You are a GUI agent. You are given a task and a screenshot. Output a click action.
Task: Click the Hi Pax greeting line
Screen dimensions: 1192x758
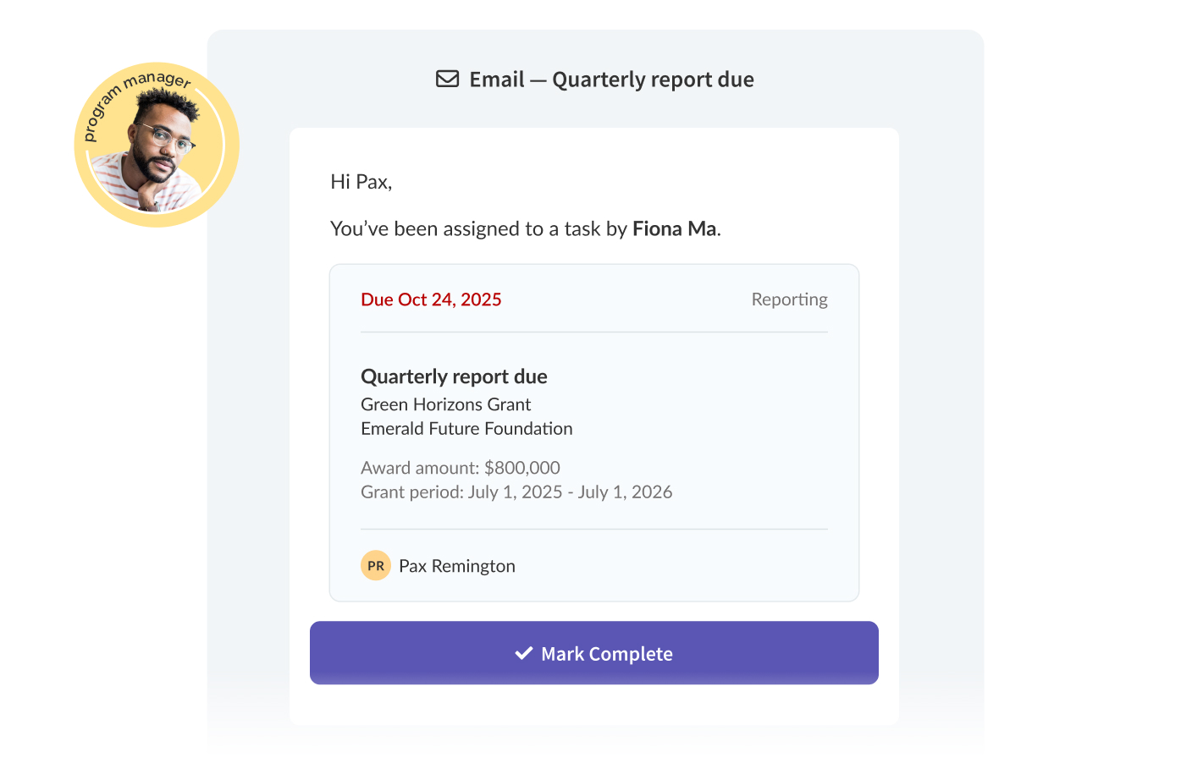(x=361, y=182)
